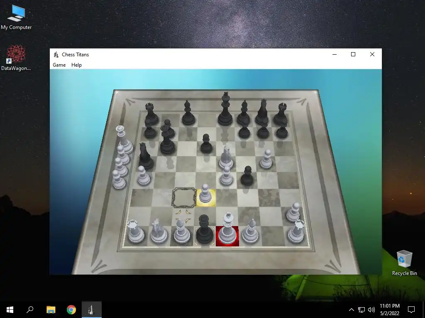This screenshot has width=425, height=318.
Task: Select the white bishop right of the king
Action: point(250,231)
